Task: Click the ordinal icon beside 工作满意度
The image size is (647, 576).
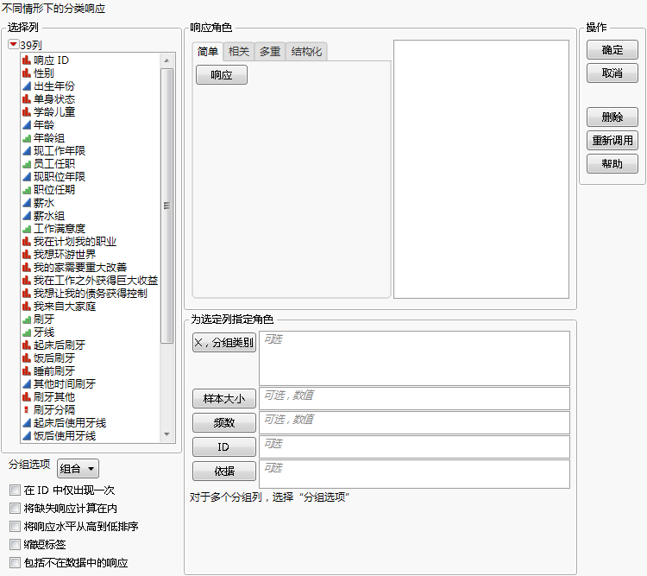Action: click(27, 229)
